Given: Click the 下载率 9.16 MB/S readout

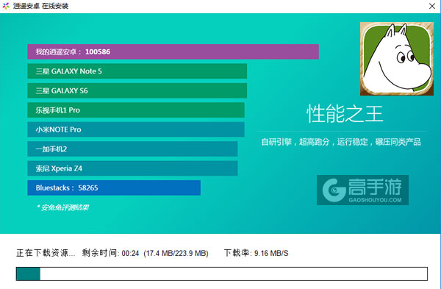Looking at the screenshot, I should pyautogui.click(x=257, y=253).
